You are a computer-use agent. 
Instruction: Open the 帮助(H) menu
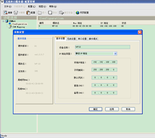pos(53,6)
